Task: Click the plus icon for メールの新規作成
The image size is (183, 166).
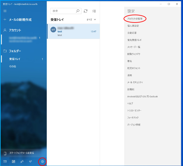Action: 5,20
